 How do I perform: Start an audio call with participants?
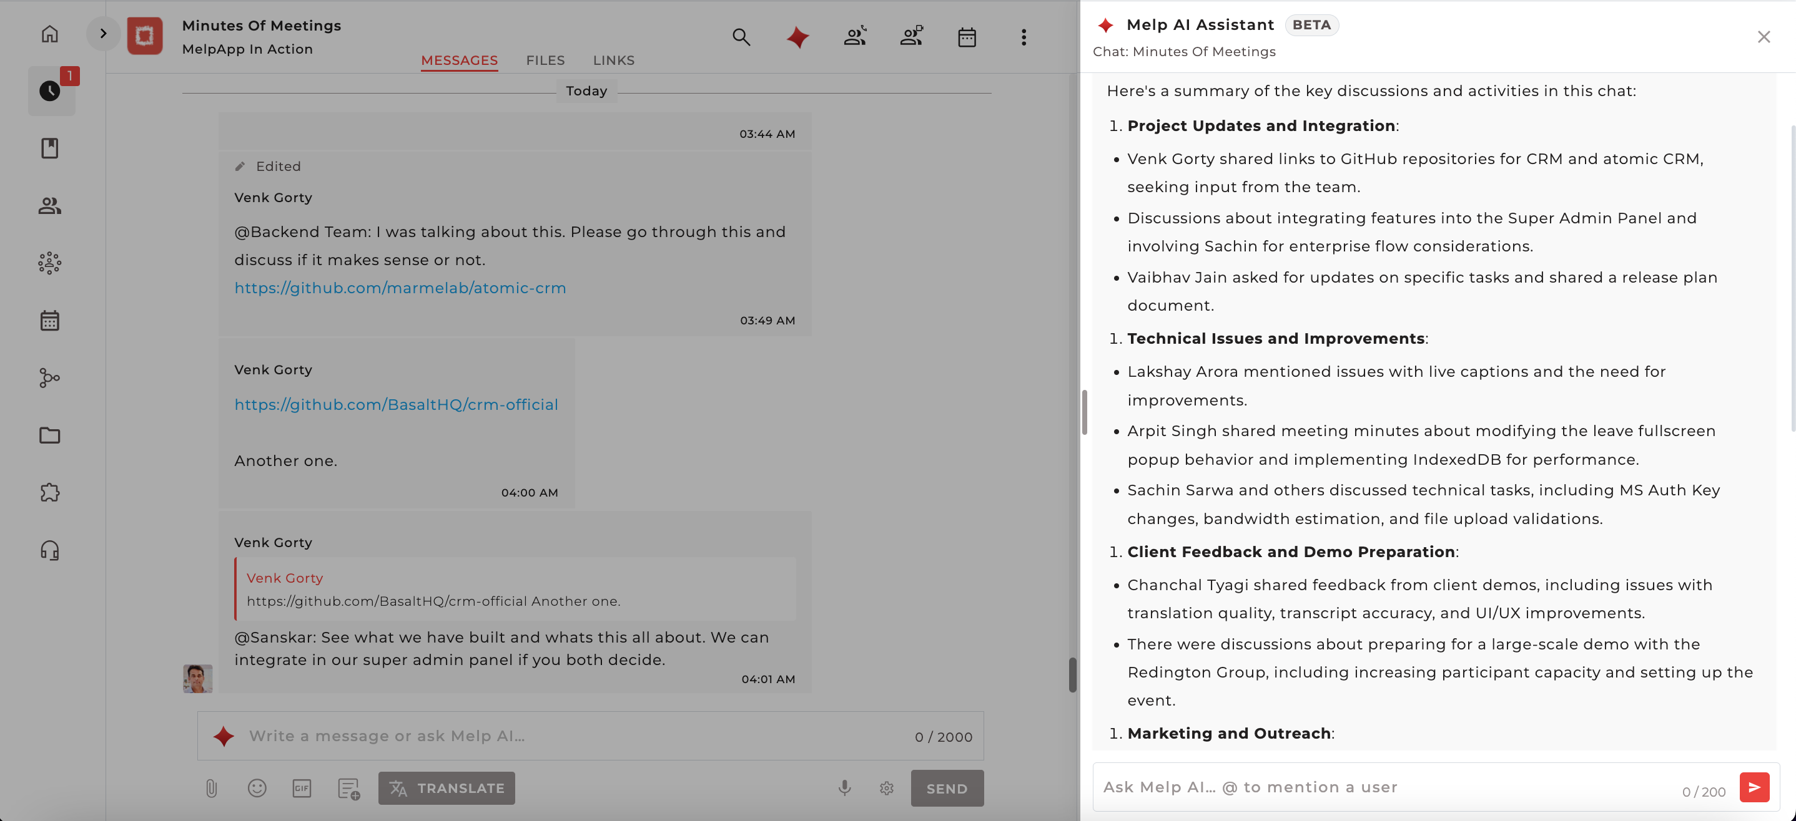(855, 36)
